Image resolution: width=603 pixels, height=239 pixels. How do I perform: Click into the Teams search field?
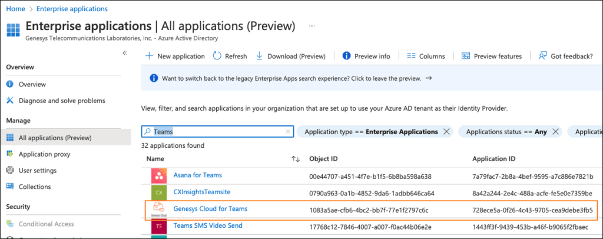[x=218, y=132]
